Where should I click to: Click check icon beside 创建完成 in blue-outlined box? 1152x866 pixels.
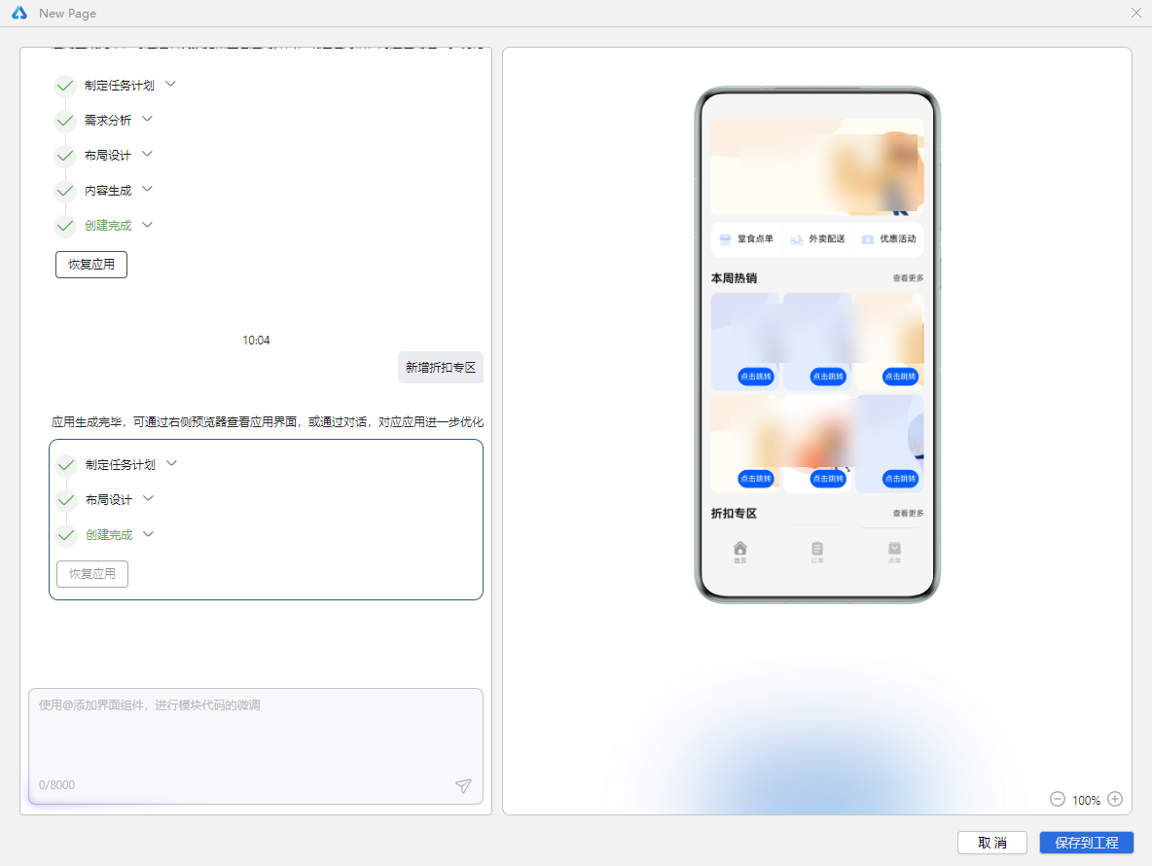(66, 535)
